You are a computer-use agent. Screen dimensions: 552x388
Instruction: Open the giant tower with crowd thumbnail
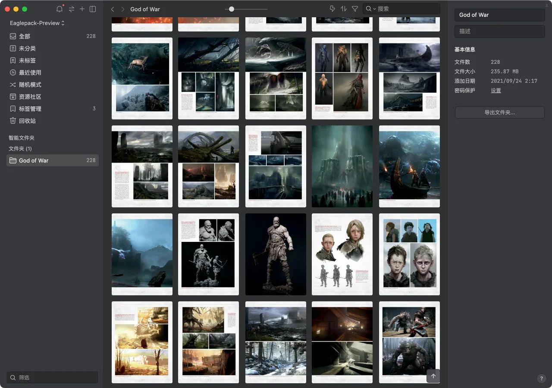342,166
